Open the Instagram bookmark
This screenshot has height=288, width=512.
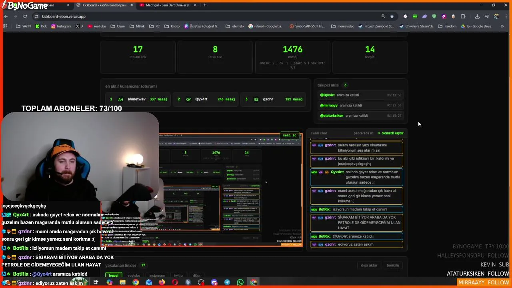tap(61, 26)
